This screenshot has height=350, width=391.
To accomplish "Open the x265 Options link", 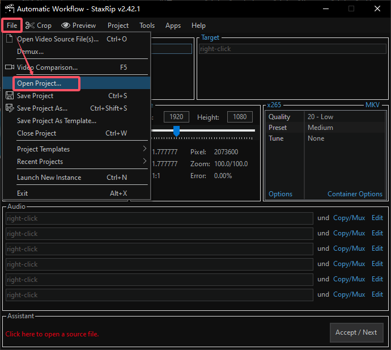I will point(280,194).
